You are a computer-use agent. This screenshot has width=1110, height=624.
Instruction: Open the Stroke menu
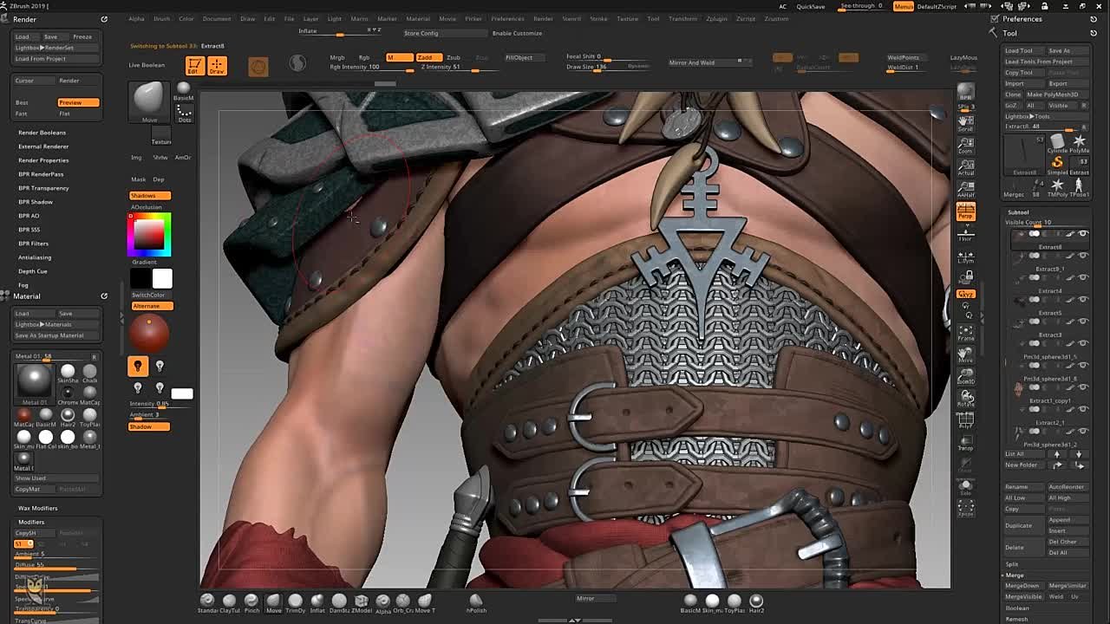pos(598,18)
